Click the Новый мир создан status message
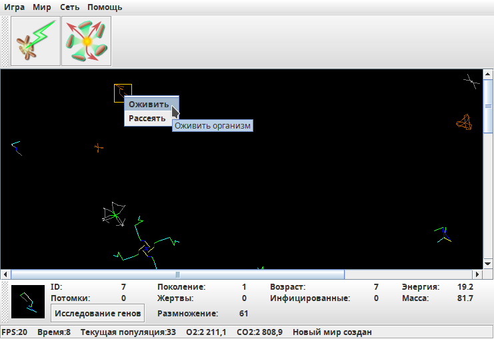The image size is (494, 339). (x=332, y=332)
